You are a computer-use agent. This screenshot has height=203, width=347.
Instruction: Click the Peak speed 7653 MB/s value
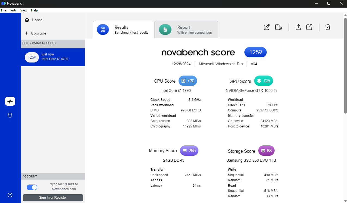(x=193, y=175)
